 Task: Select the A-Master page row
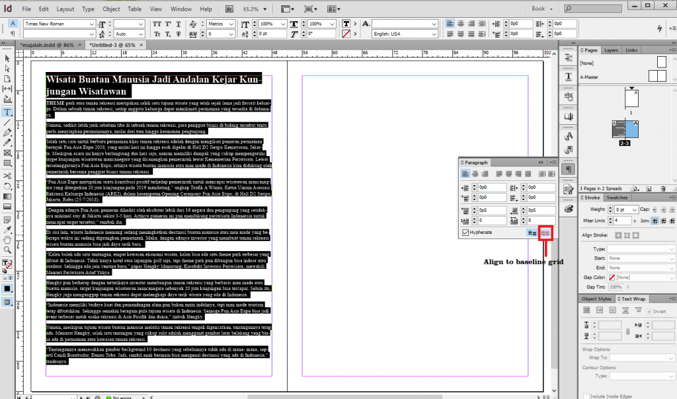click(624, 77)
